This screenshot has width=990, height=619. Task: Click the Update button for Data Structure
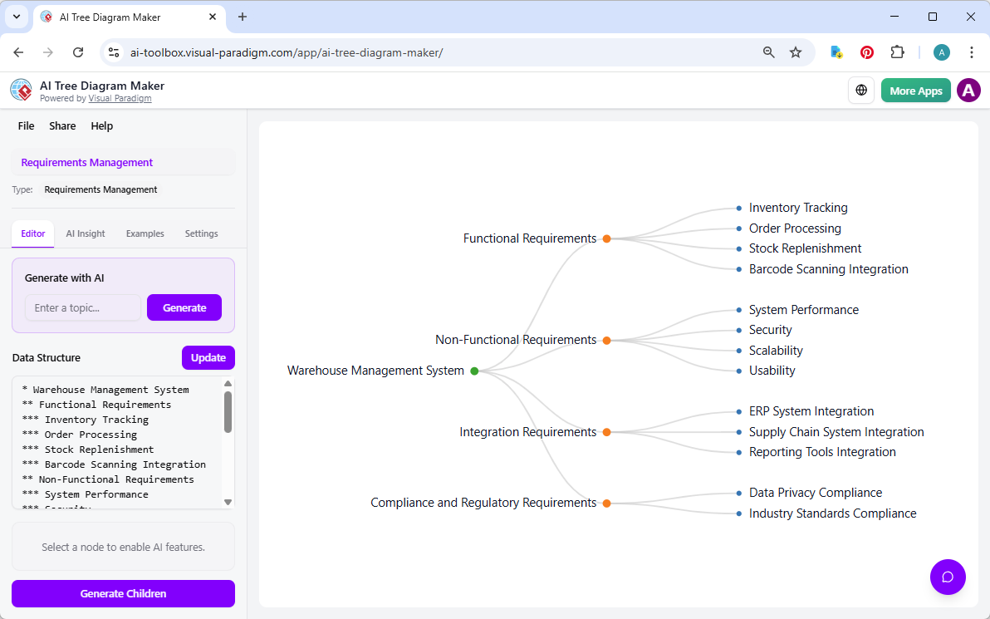[x=208, y=357]
